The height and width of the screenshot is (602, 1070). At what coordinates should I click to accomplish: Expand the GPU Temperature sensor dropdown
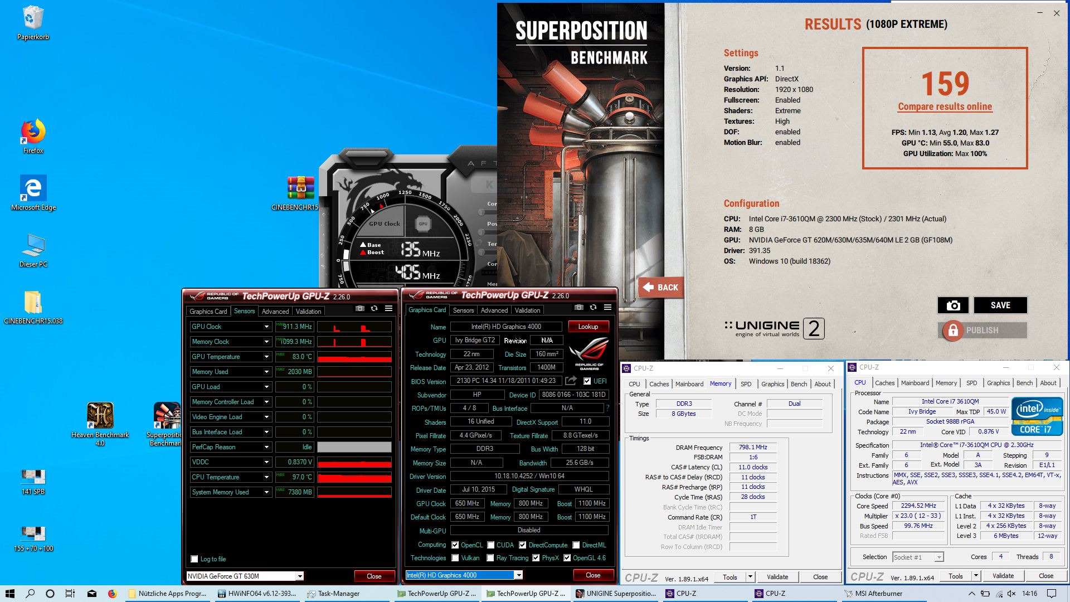(x=266, y=357)
